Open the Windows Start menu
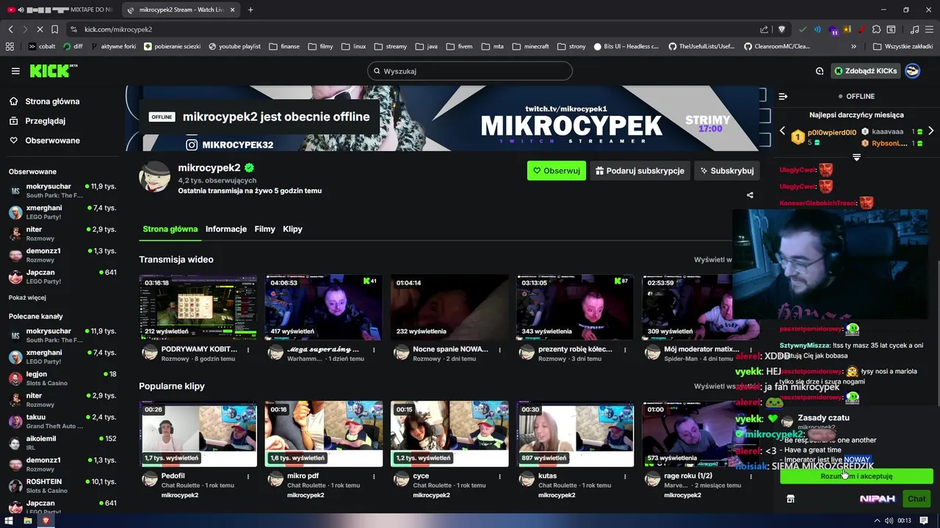 10,521
